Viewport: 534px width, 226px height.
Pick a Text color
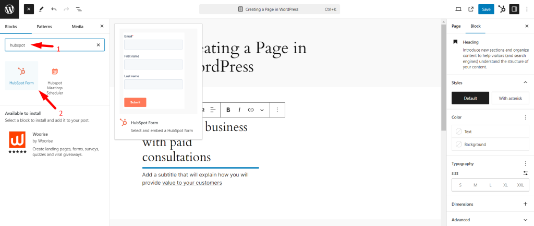(490, 132)
